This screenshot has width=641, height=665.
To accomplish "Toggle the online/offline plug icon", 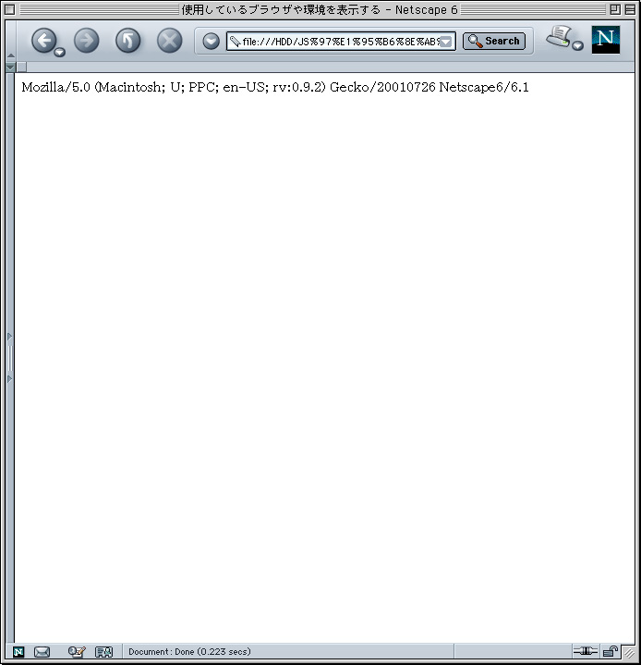I will 585,650.
